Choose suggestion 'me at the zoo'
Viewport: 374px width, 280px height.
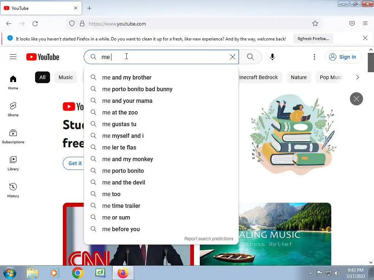pyautogui.click(x=161, y=112)
